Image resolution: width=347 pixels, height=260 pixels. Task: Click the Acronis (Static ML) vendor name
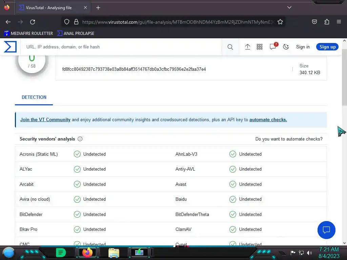(x=39, y=154)
